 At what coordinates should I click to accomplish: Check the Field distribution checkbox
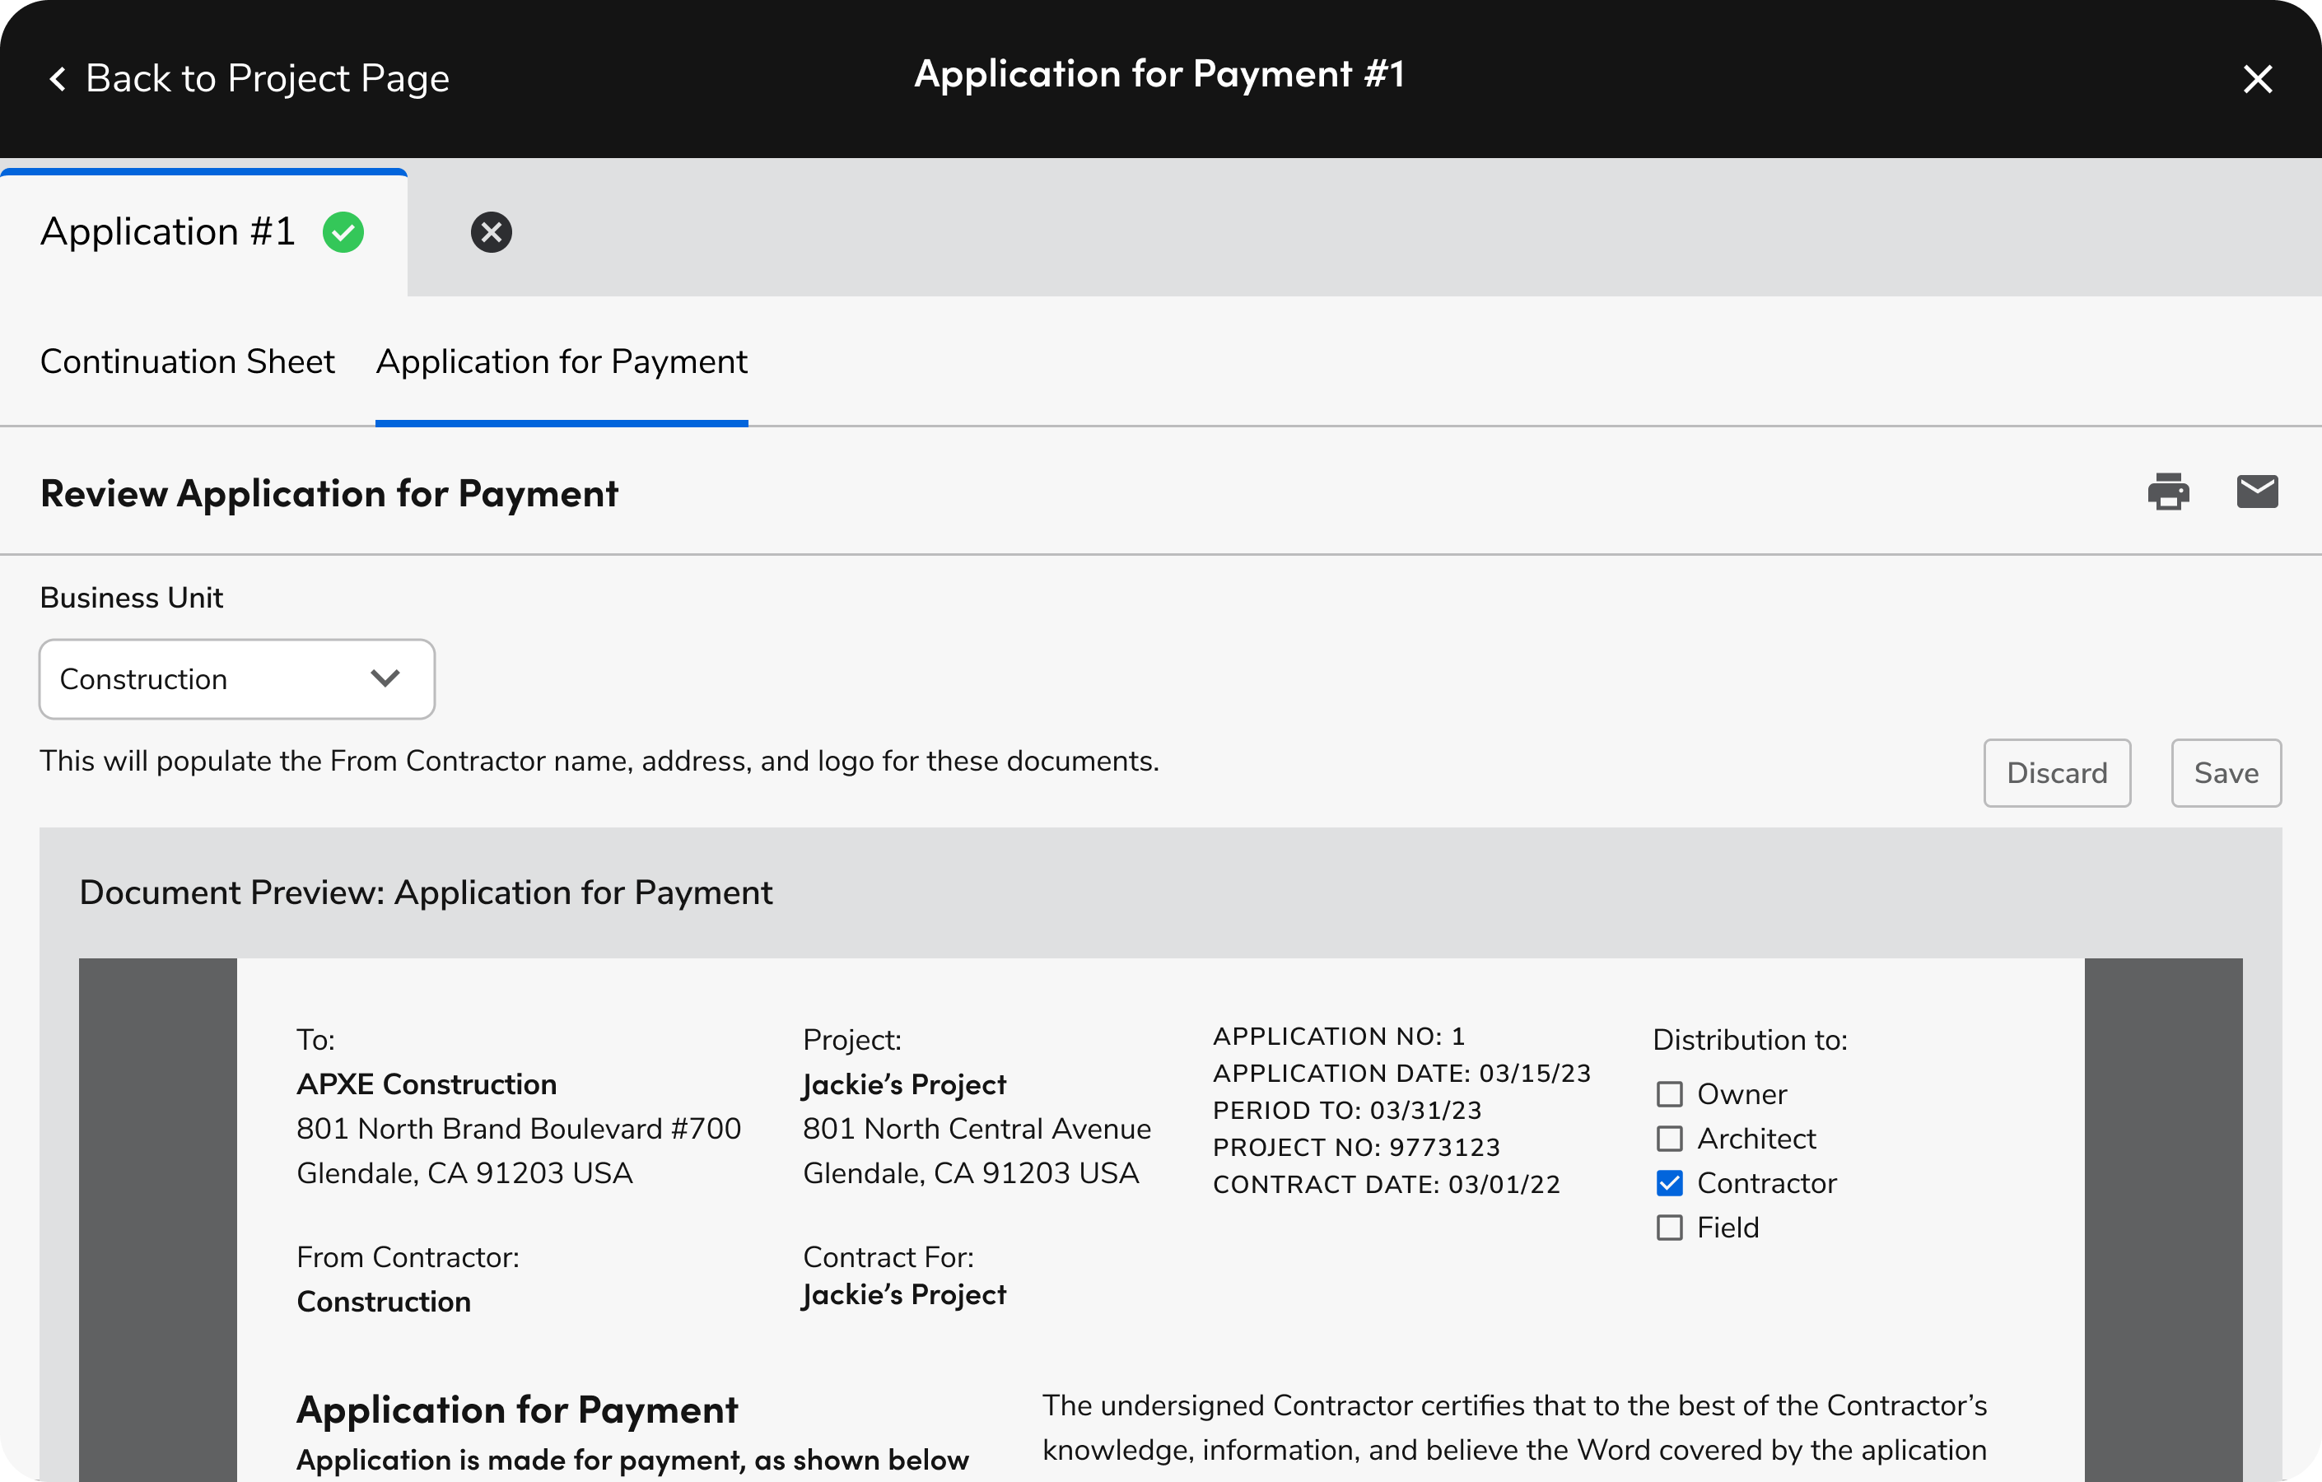click(x=1669, y=1228)
